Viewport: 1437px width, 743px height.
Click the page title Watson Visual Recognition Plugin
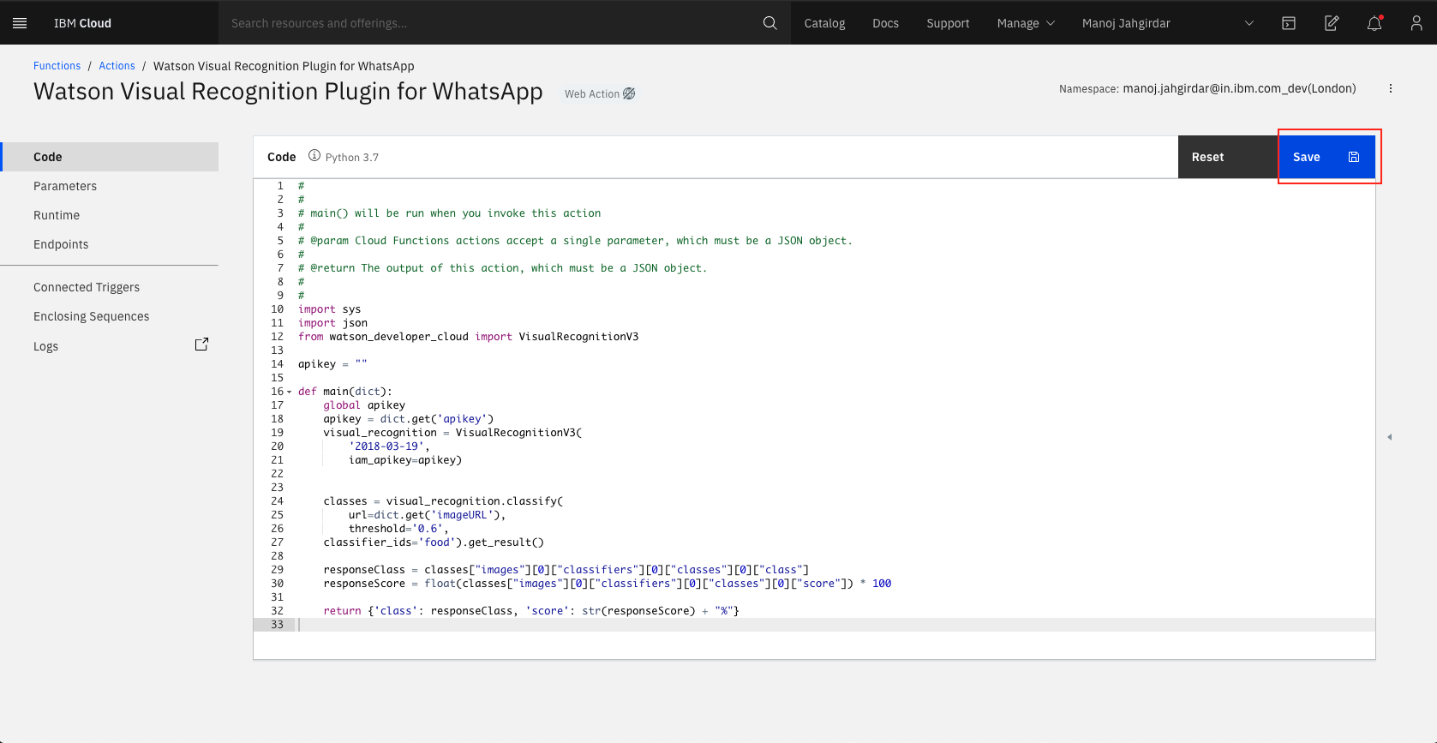pos(288,91)
